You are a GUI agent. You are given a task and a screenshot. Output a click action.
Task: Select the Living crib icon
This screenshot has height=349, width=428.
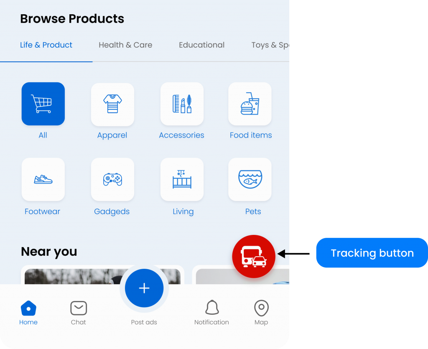pyautogui.click(x=182, y=179)
